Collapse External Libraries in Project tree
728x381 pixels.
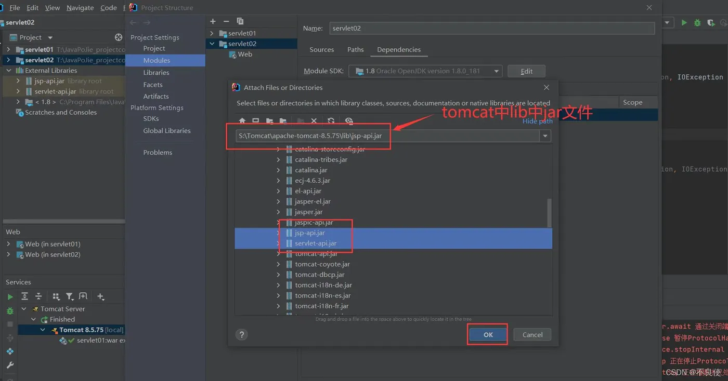(9, 71)
